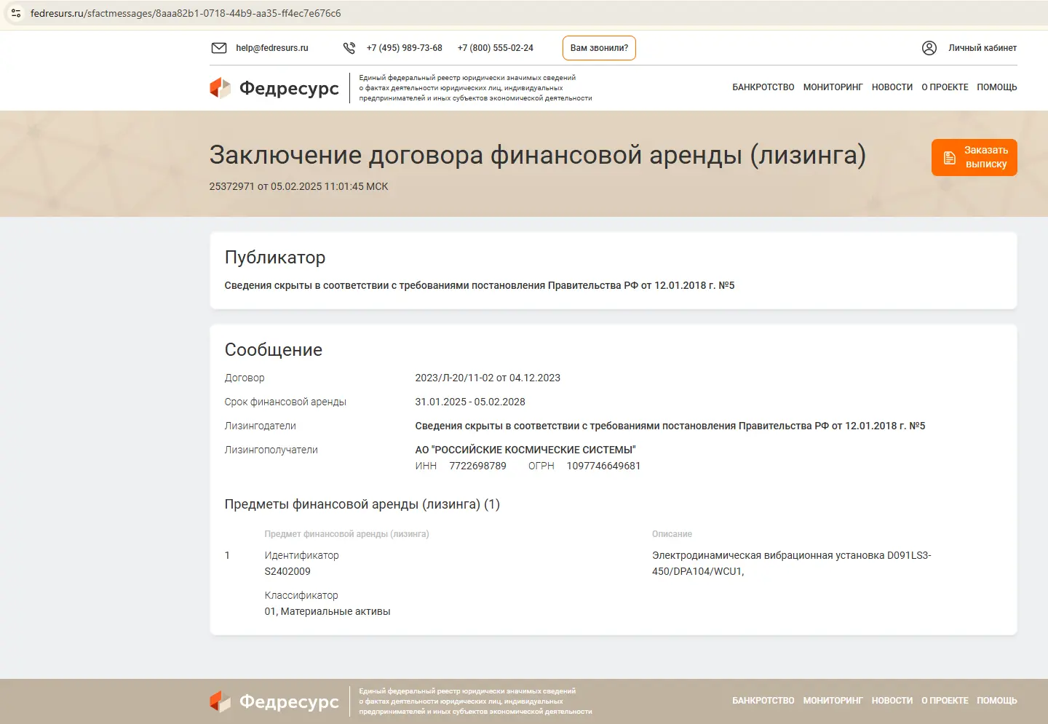Open НОВОСТИ in the header menu
The width and height of the screenshot is (1048, 724).
coord(892,87)
